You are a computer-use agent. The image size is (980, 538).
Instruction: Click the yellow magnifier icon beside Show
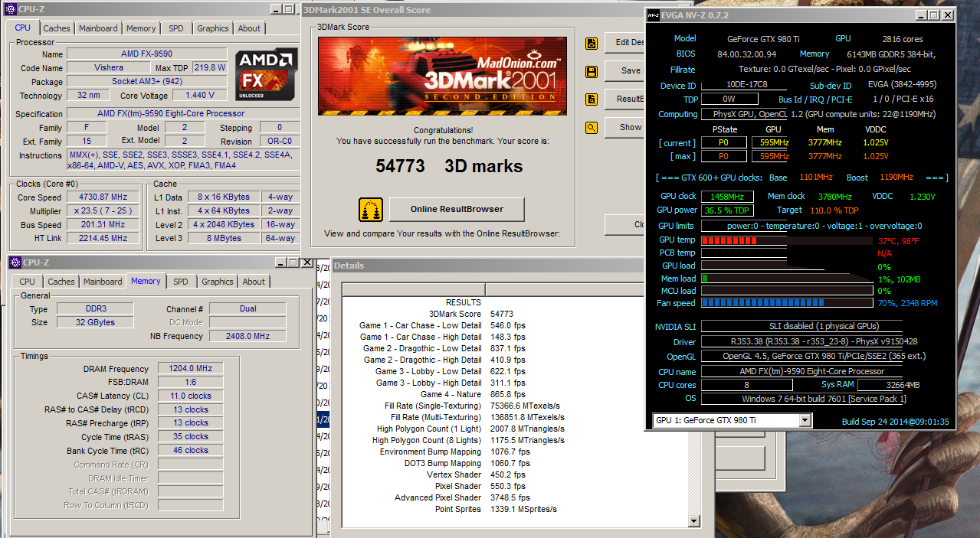[x=592, y=128]
